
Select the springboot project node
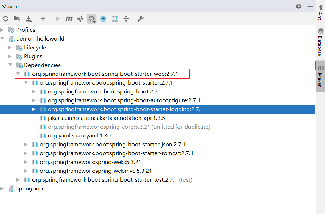[x=30, y=189]
